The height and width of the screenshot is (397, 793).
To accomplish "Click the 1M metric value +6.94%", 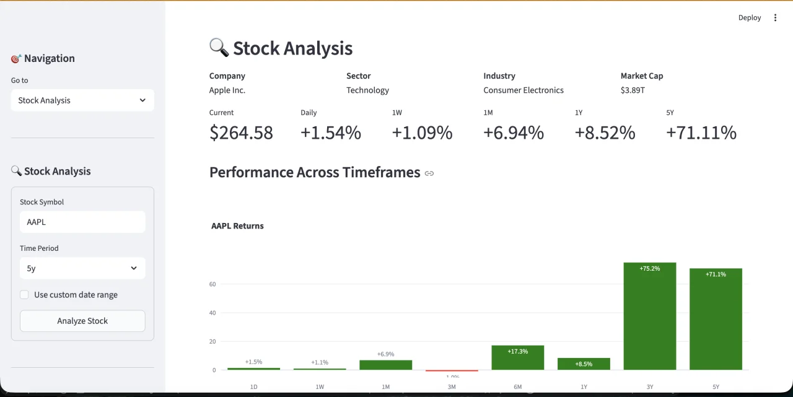I will [x=514, y=133].
